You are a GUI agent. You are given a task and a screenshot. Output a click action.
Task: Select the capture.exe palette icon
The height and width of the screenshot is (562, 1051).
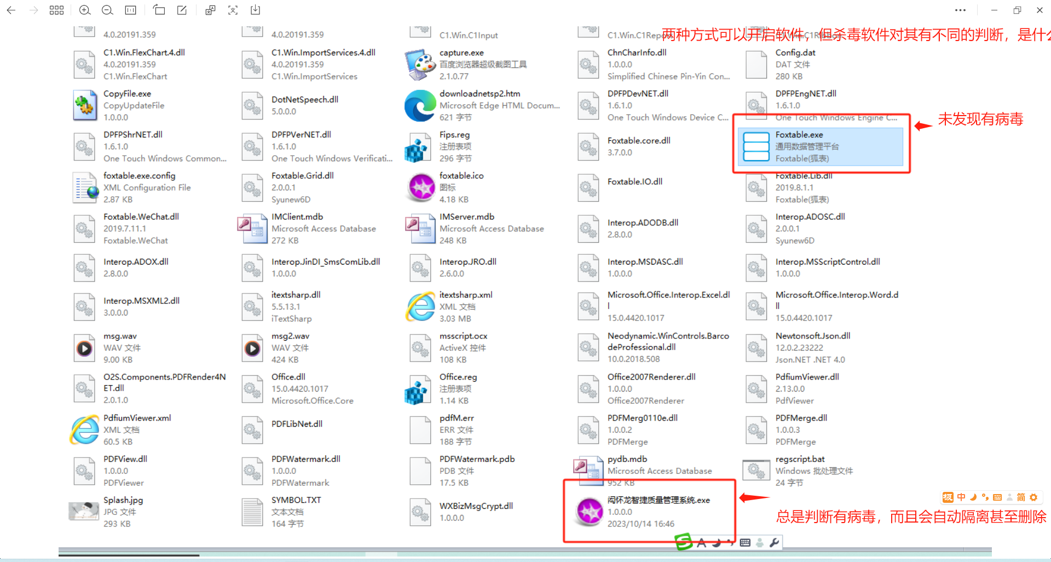click(x=420, y=65)
